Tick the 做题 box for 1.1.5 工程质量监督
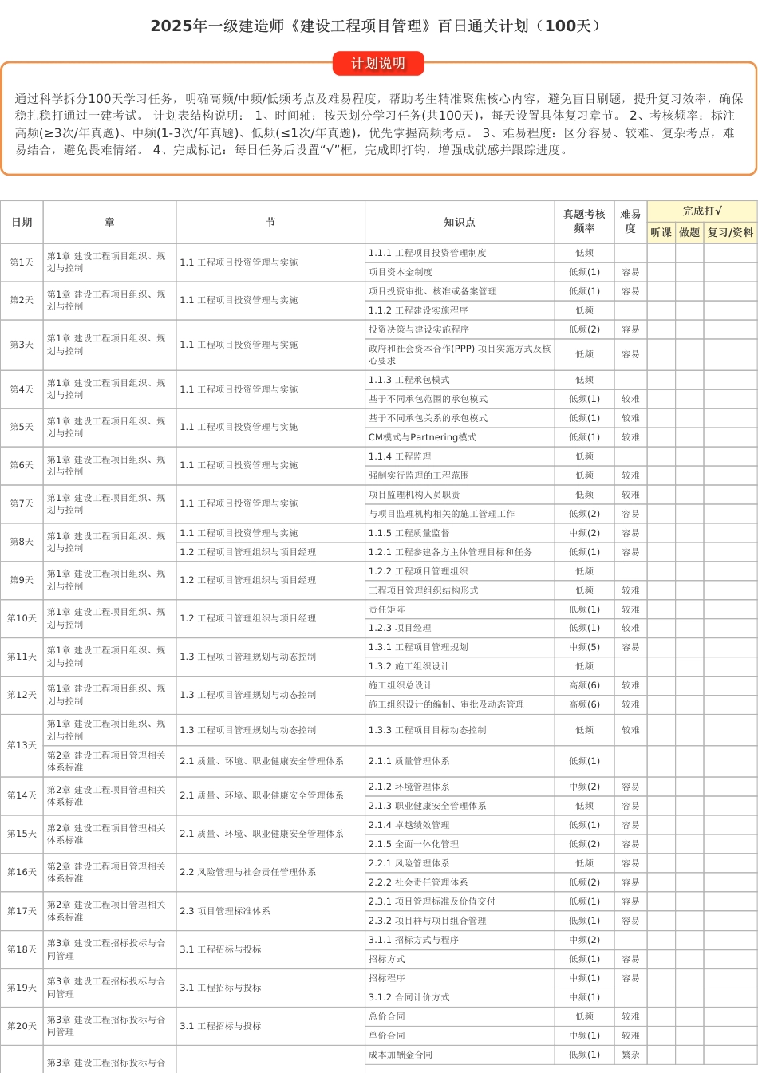The height and width of the screenshot is (1073, 758). coord(689,533)
